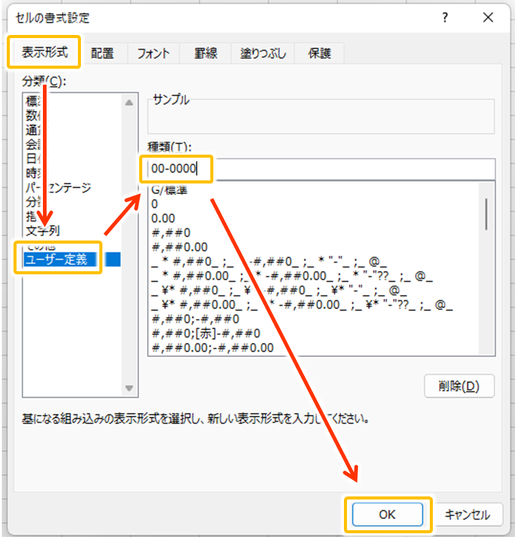The width and height of the screenshot is (515, 540).
Task: Go to the 罫線 tab
Action: click(206, 54)
